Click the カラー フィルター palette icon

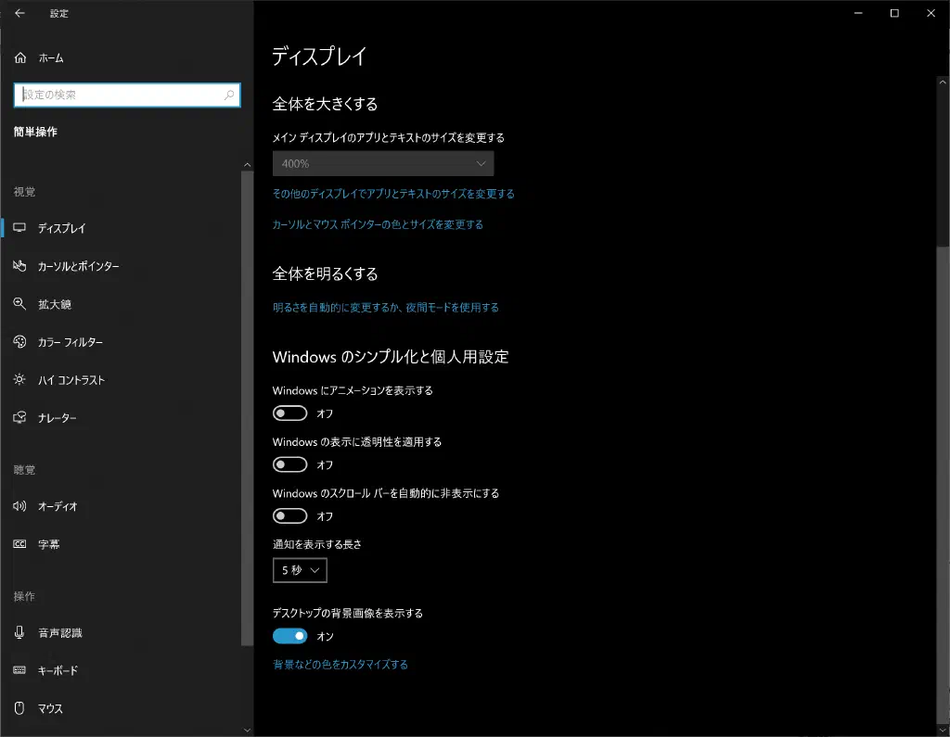pos(20,342)
